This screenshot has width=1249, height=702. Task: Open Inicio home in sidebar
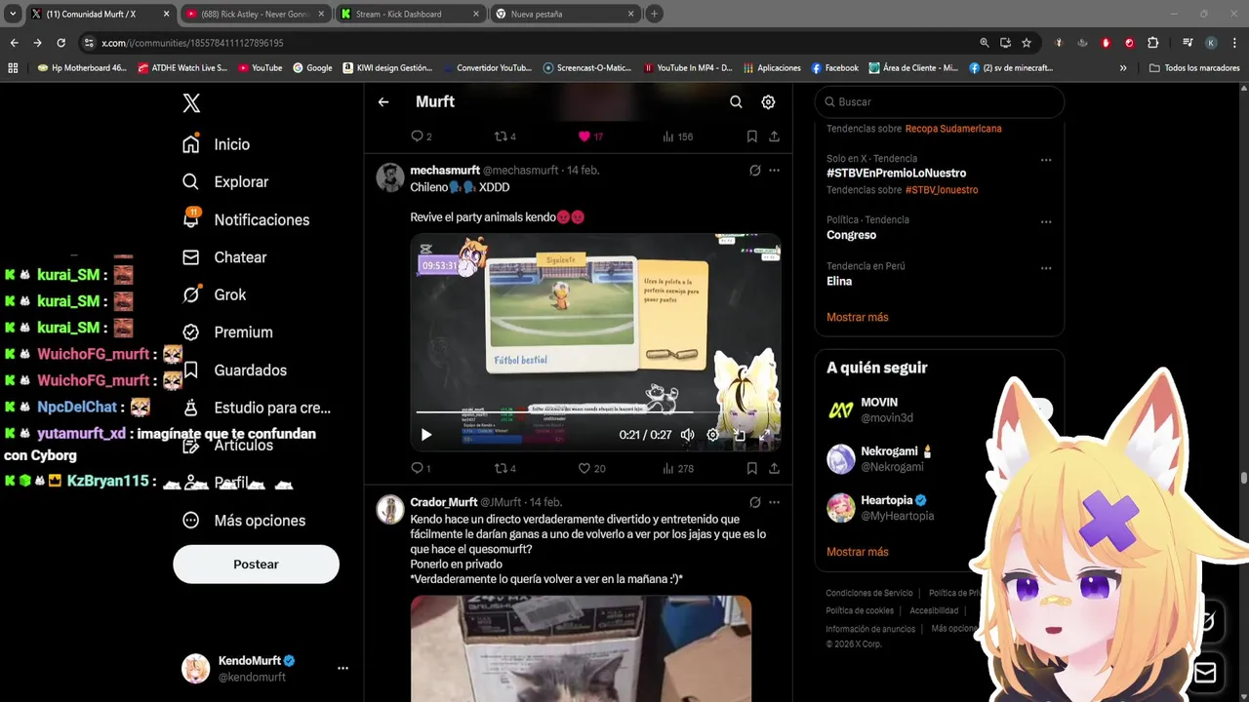tap(216, 144)
